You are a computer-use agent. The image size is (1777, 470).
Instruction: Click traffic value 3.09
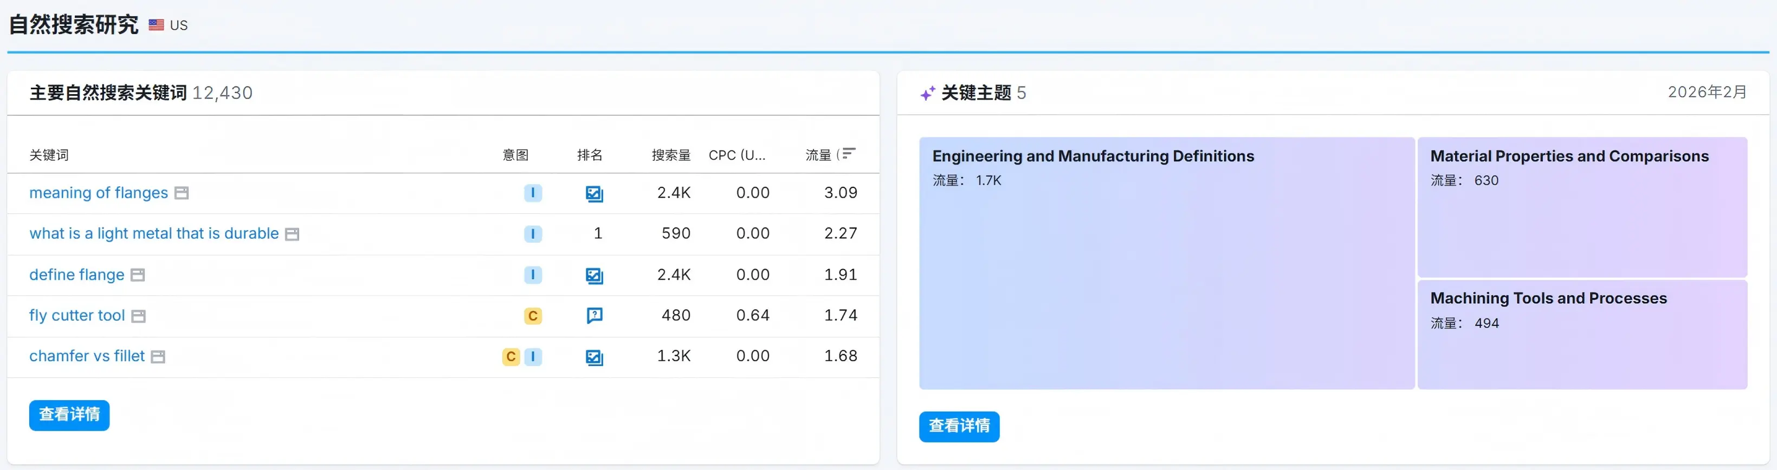(x=841, y=193)
